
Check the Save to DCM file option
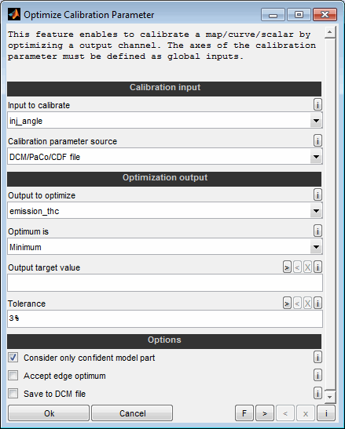13,394
